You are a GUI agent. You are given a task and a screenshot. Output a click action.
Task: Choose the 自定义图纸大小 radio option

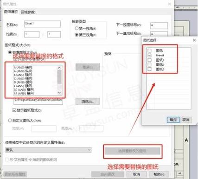[10, 120]
